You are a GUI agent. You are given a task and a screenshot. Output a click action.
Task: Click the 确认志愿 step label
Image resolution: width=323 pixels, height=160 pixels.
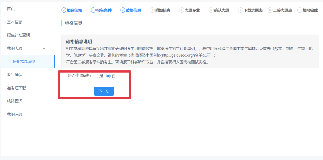click(222, 10)
